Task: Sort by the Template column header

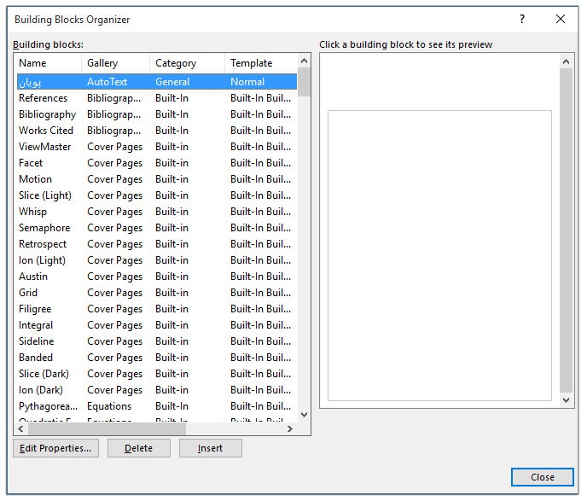Action: 259,63
